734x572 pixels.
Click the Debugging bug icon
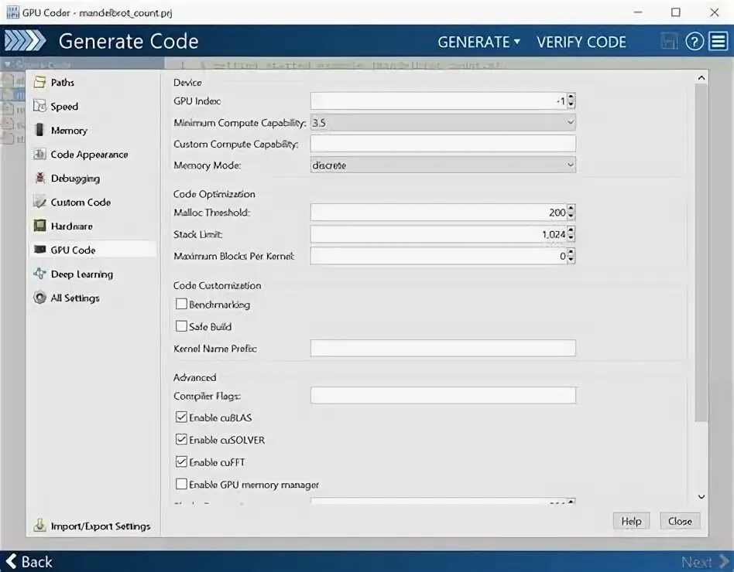pyautogui.click(x=39, y=178)
